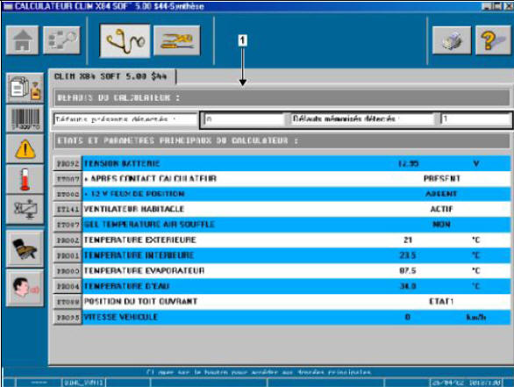
Task: Open the network search magnifier icon
Action: pos(61,40)
